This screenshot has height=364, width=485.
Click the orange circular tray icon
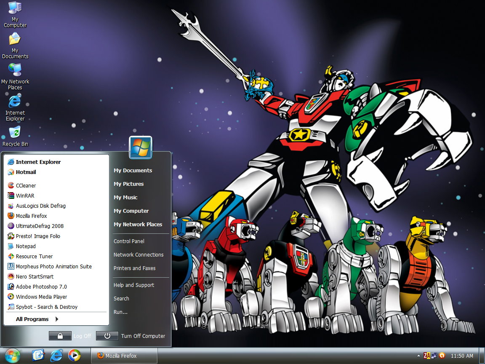pyautogui.click(x=442, y=356)
